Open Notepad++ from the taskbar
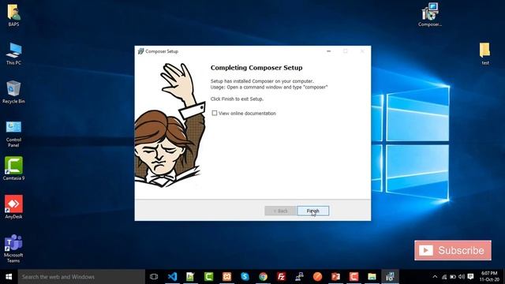The image size is (505, 284). [190, 277]
